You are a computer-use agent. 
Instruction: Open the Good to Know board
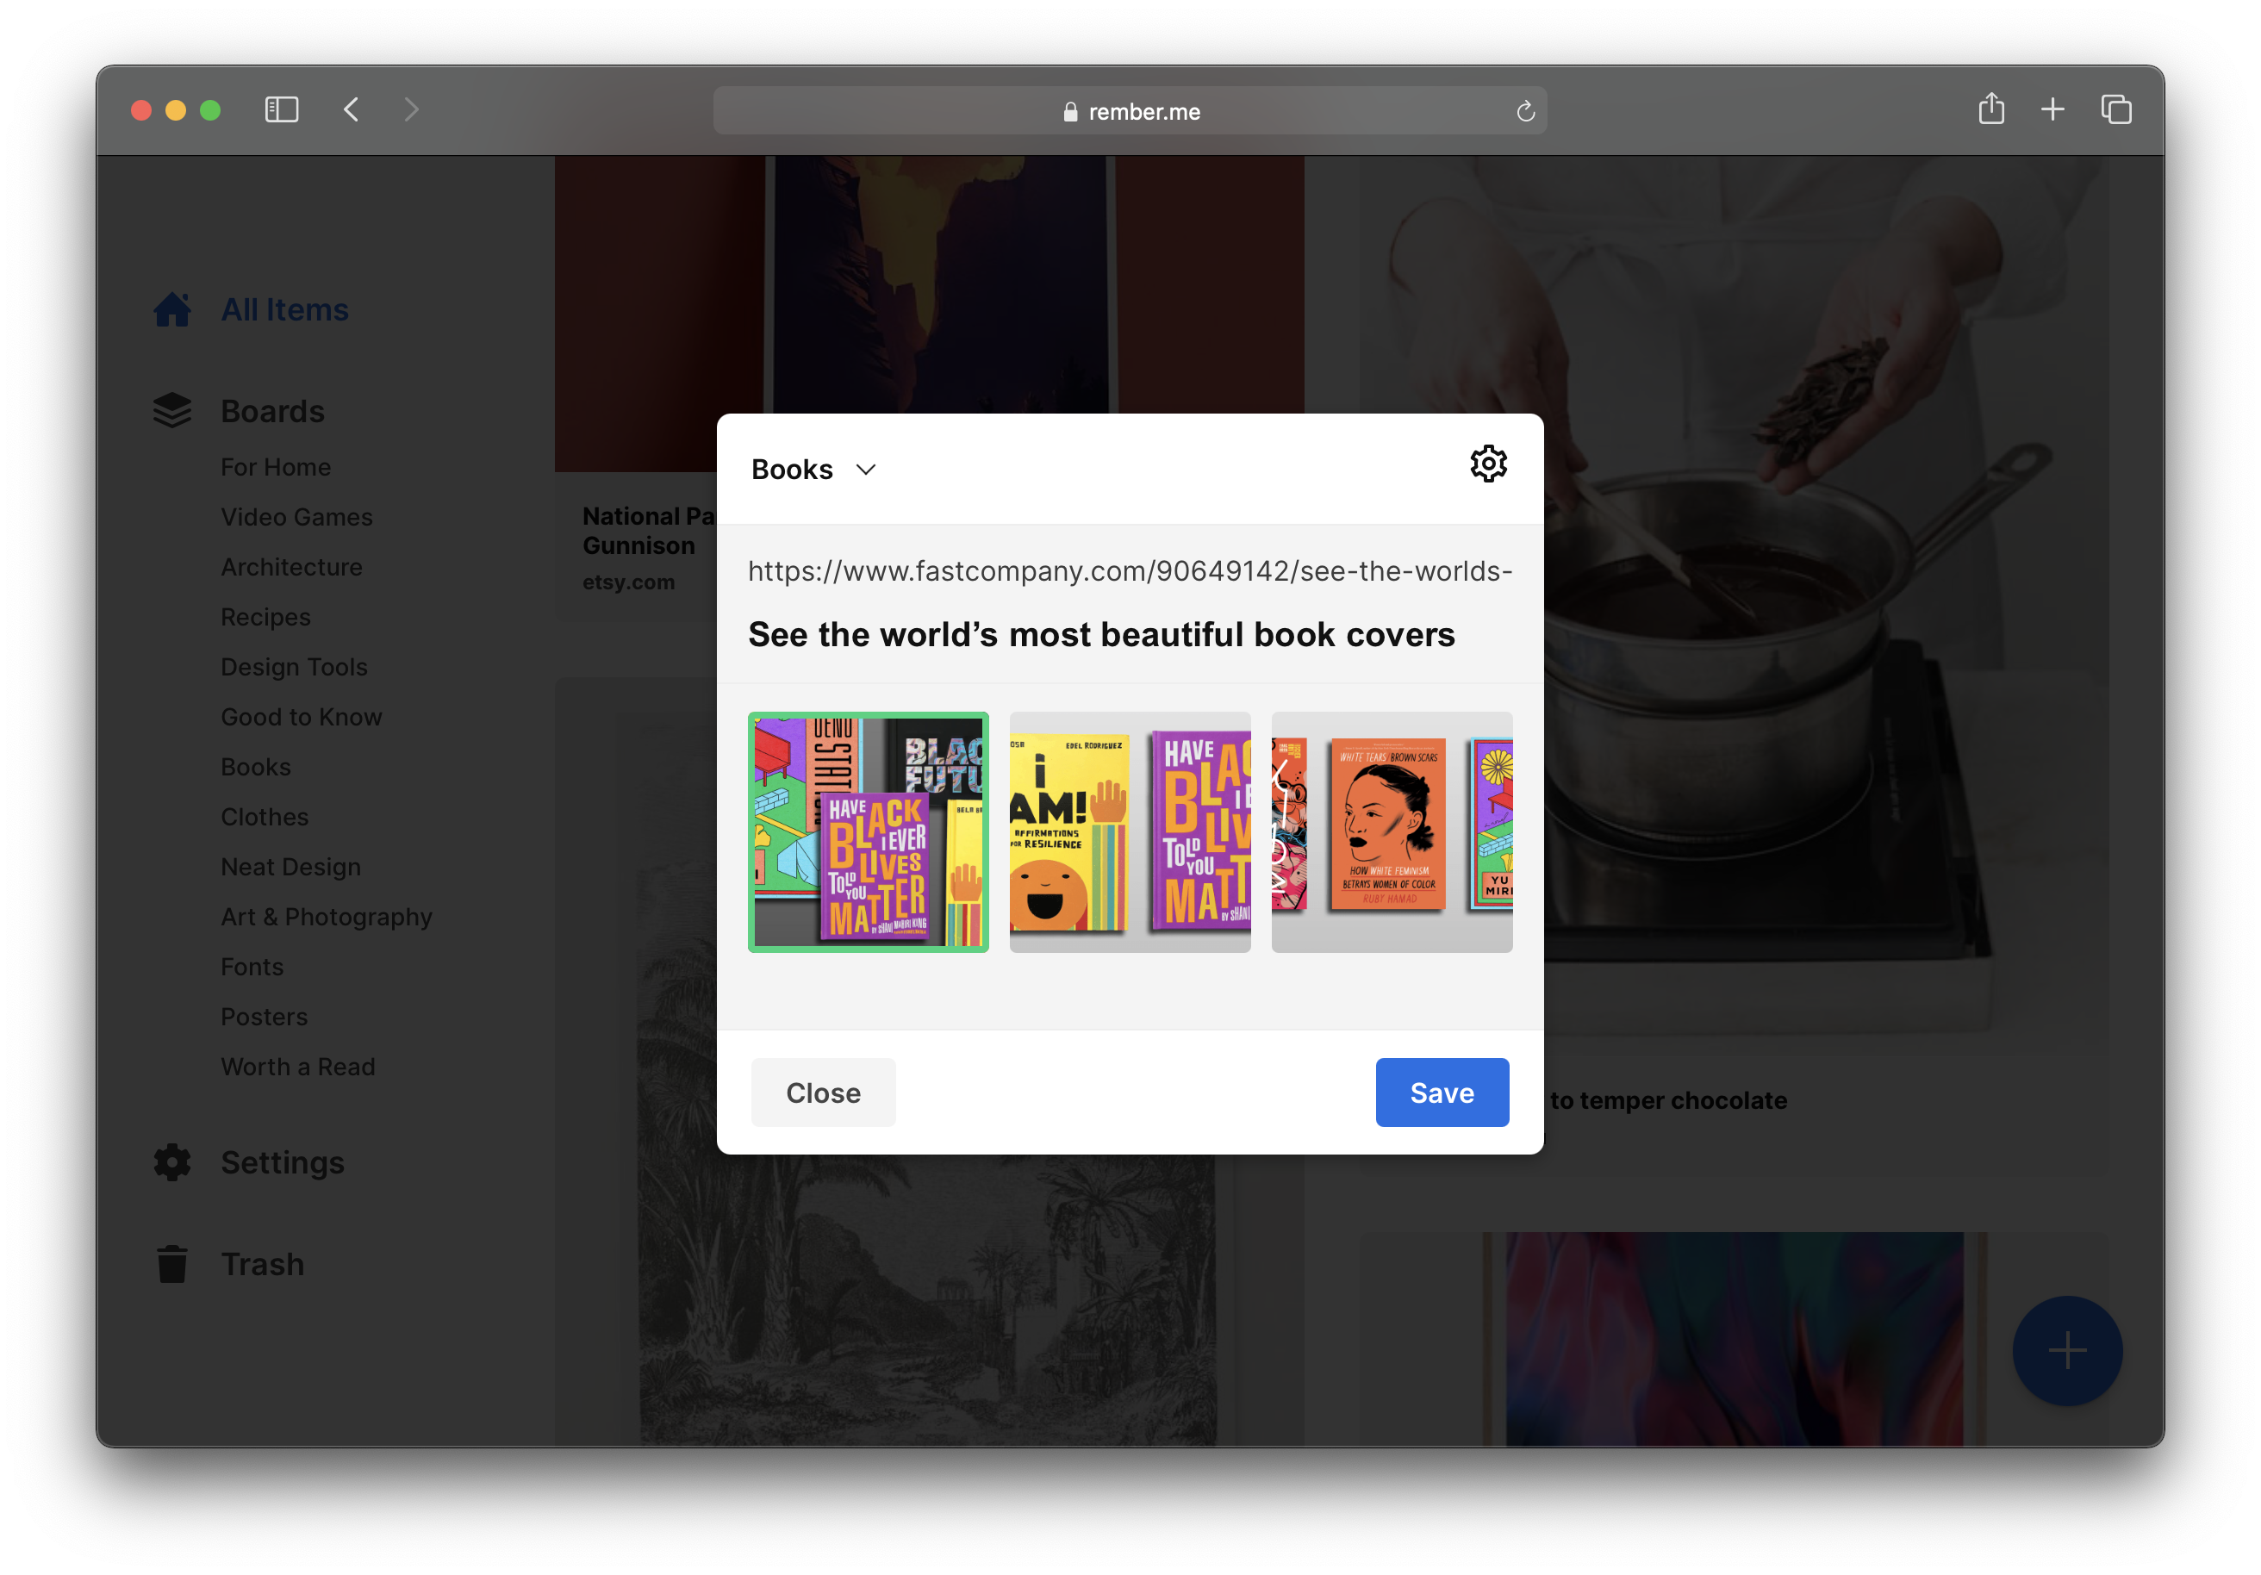click(x=302, y=718)
